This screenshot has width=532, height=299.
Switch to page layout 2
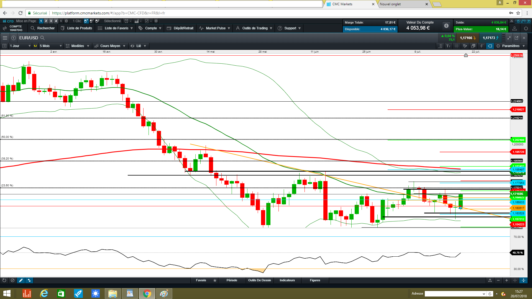tap(46, 21)
